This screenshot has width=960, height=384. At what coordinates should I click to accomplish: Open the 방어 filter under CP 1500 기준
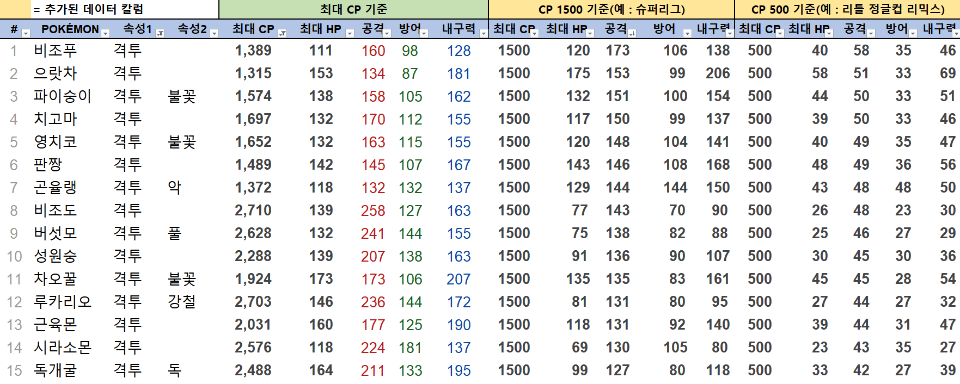[x=687, y=34]
